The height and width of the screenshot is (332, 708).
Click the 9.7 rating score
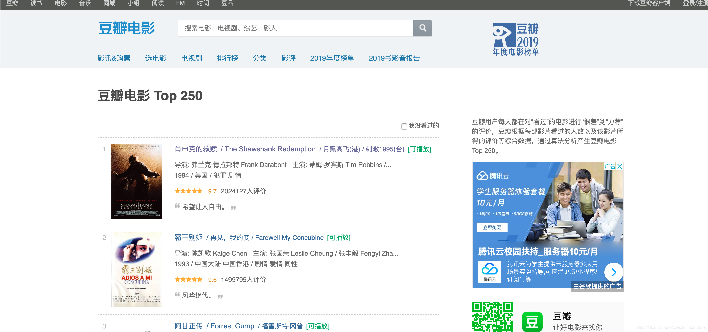[212, 191]
